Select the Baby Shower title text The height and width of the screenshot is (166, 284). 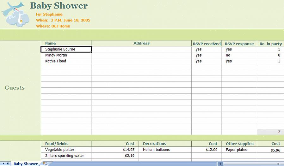pos(59,6)
